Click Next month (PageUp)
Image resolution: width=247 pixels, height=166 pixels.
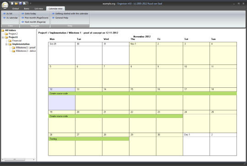[33, 22]
